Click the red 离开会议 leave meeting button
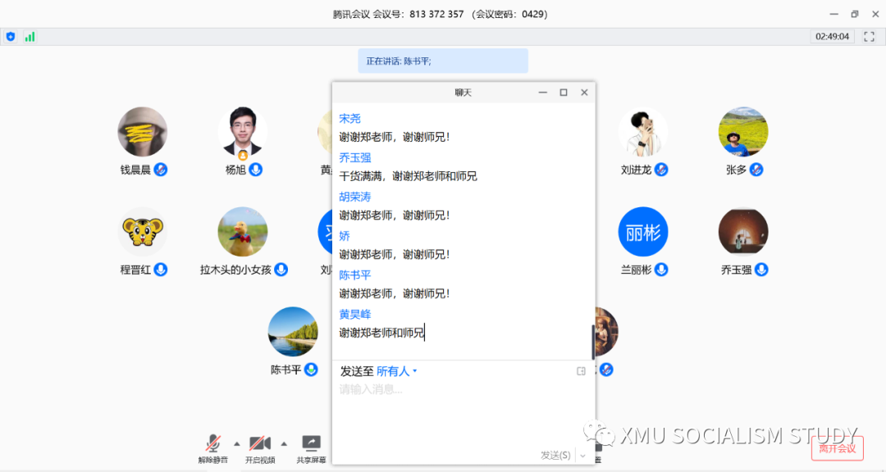The image size is (886, 472). click(837, 448)
